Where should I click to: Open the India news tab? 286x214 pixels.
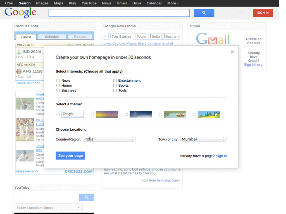[155, 37]
